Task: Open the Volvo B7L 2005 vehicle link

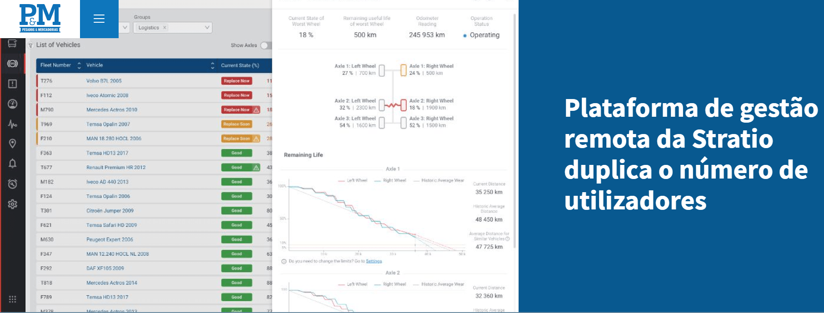Action: (x=104, y=81)
